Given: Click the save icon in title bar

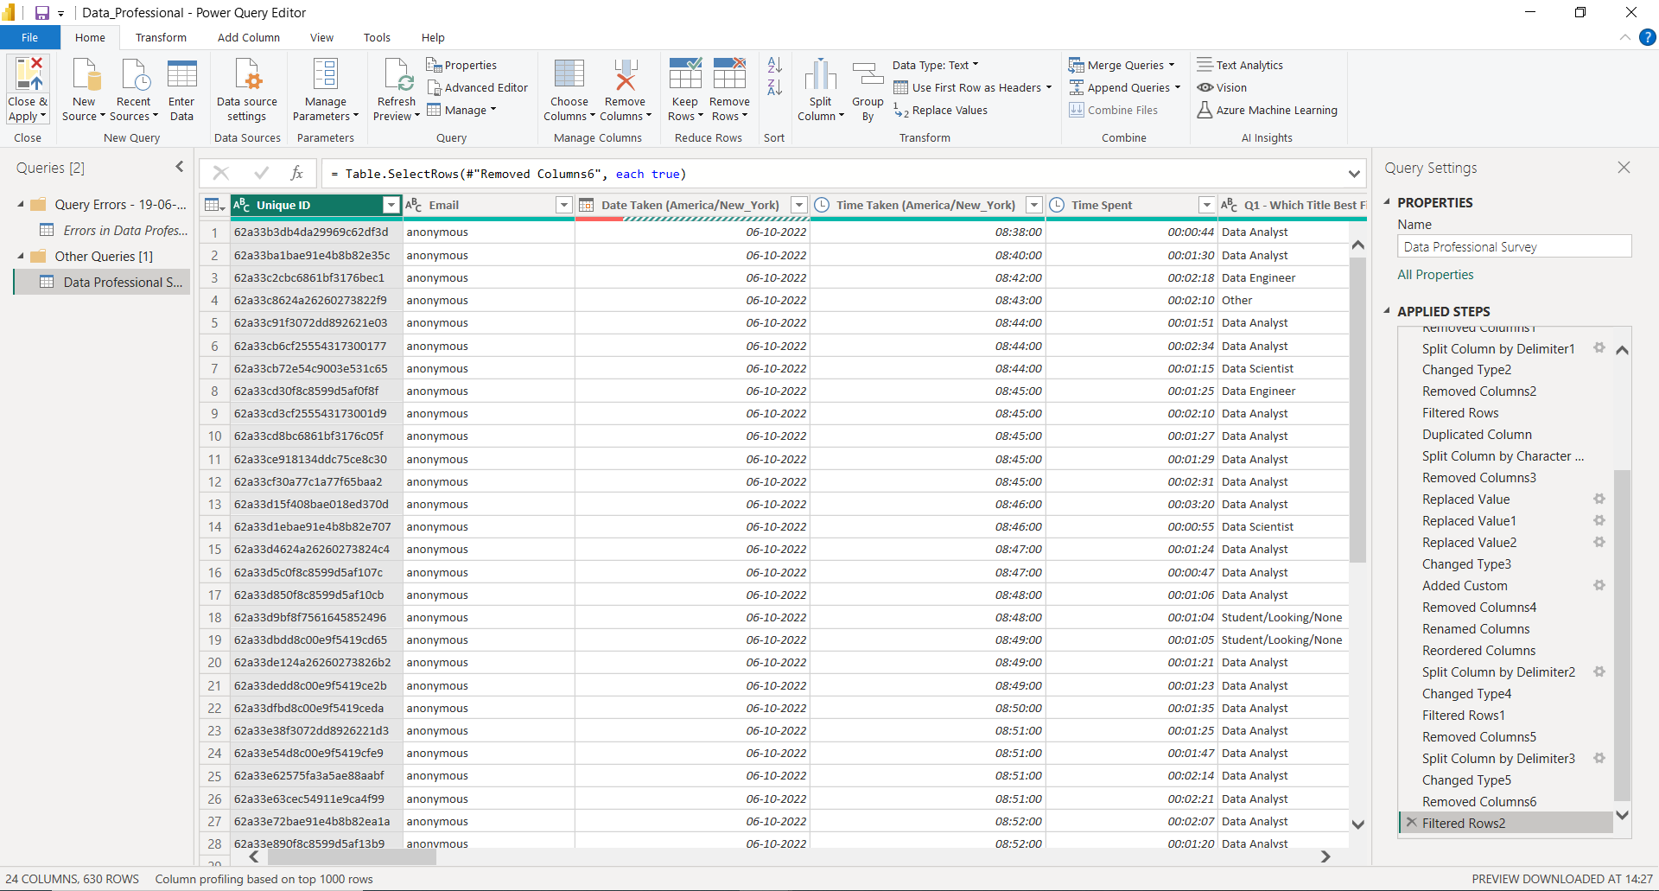Looking at the screenshot, I should (x=41, y=13).
